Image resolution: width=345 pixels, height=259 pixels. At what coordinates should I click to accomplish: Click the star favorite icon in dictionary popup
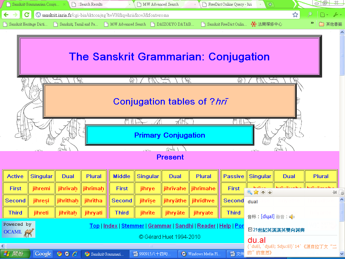(x=256, y=192)
